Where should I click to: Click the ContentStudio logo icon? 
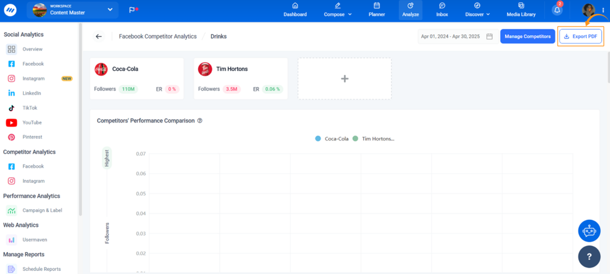click(x=10, y=10)
